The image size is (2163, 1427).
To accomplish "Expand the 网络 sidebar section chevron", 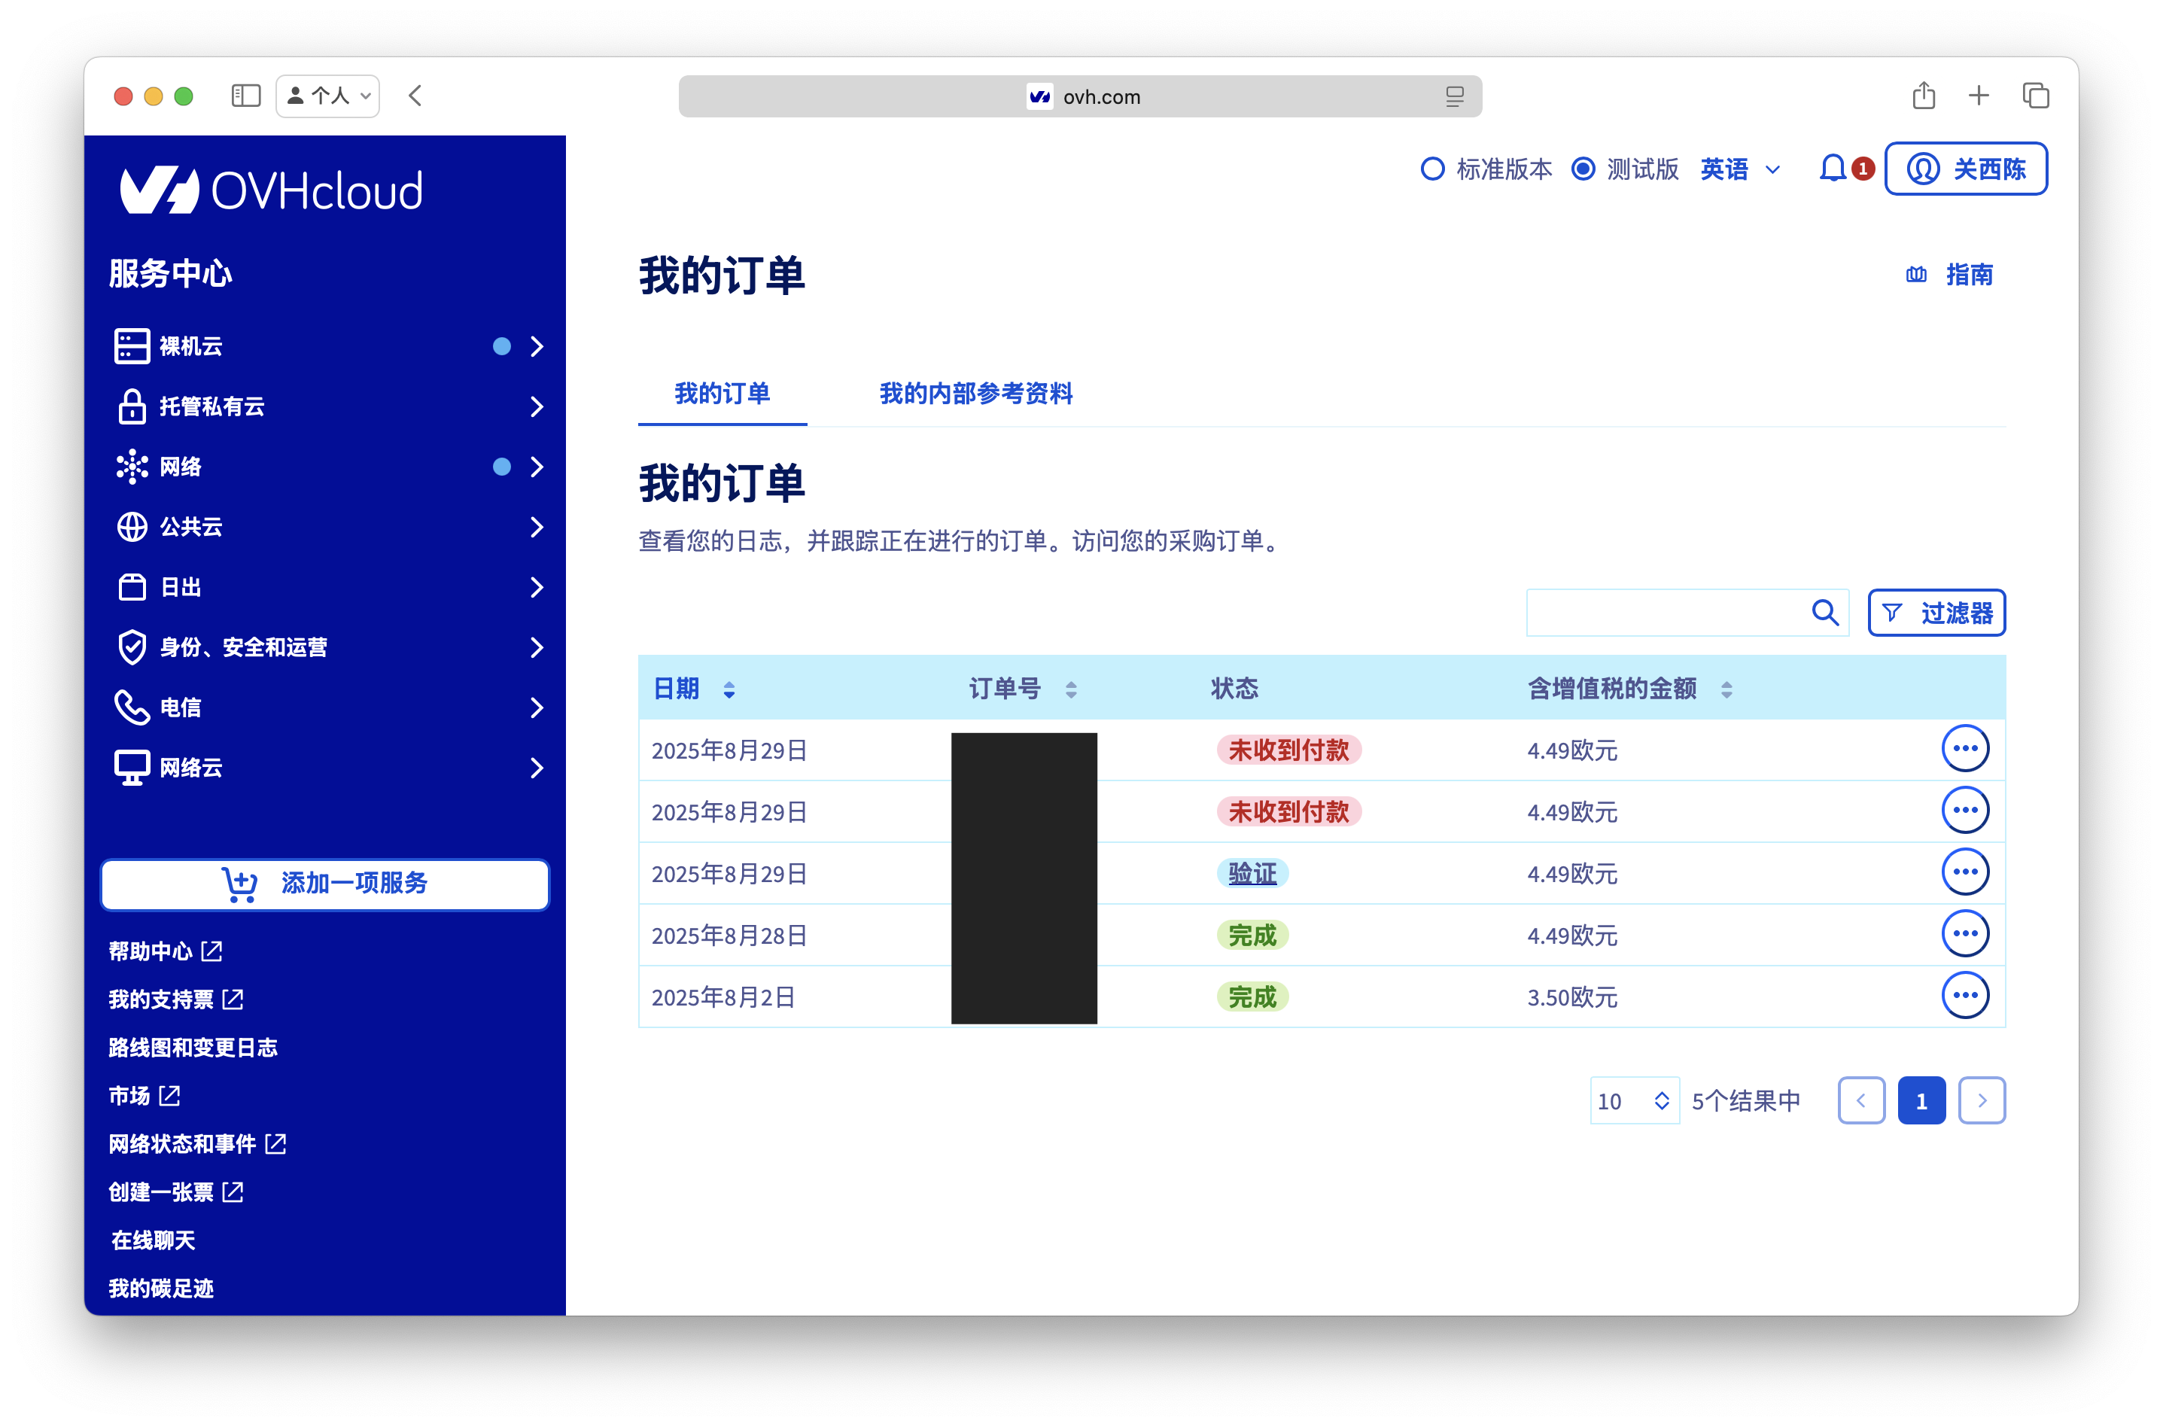I will tap(537, 467).
